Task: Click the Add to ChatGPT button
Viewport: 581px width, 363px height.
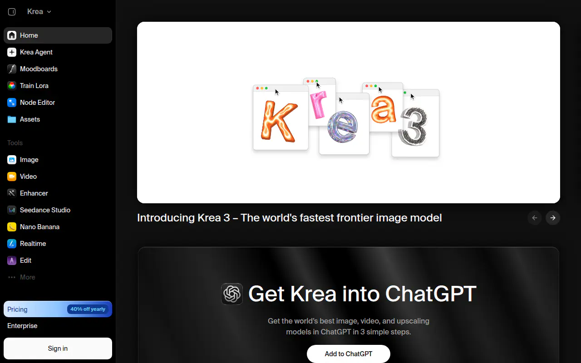Action: [349, 354]
